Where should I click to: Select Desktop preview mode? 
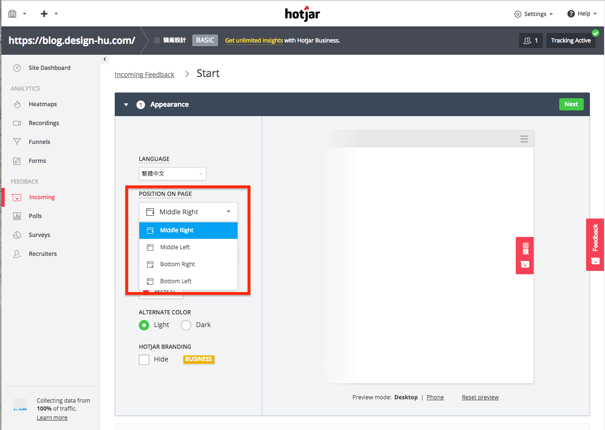click(406, 397)
